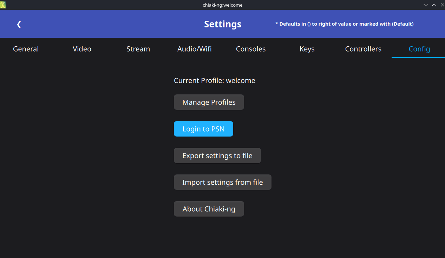Open About Chiaki-ng
The height and width of the screenshot is (258, 445).
(209, 209)
